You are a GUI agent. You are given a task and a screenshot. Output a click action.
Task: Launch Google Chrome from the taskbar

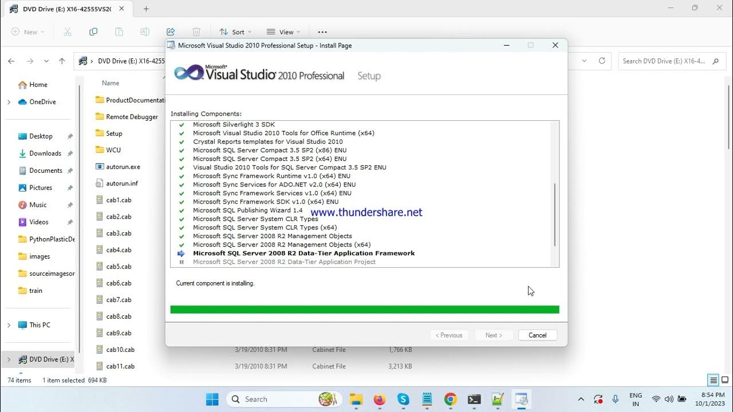coord(451,399)
